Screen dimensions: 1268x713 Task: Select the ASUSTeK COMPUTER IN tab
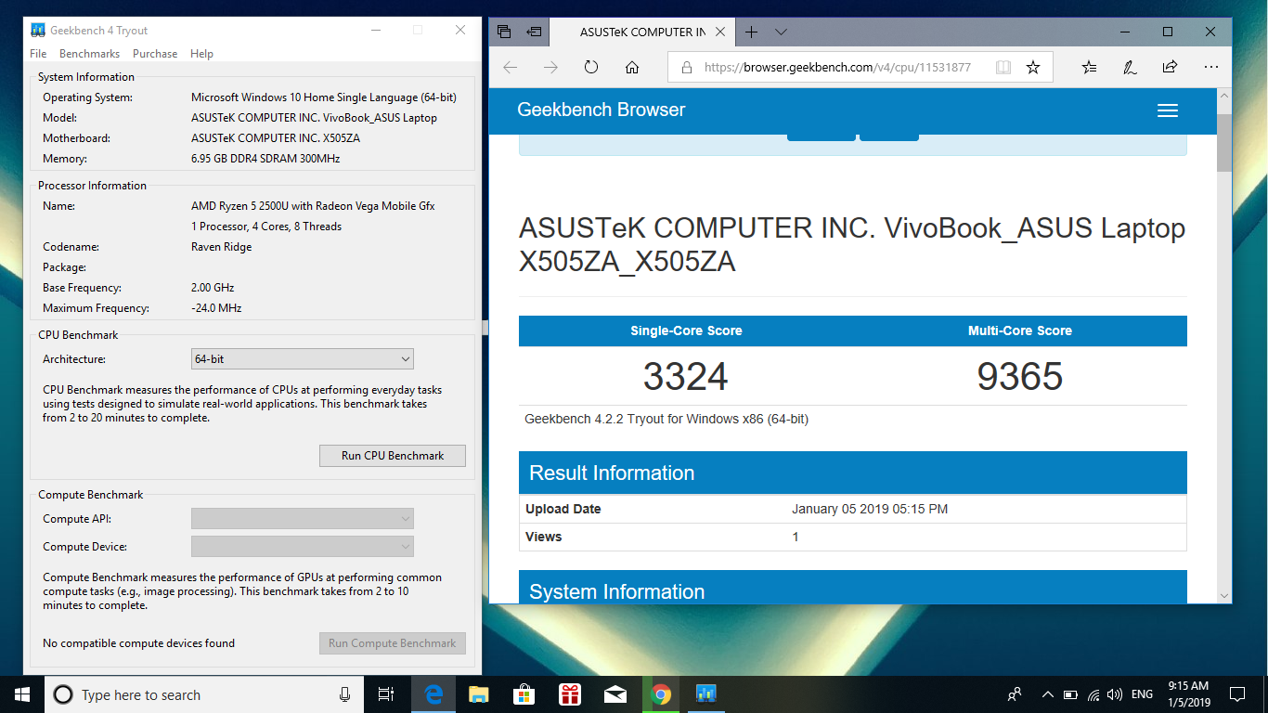pos(640,32)
